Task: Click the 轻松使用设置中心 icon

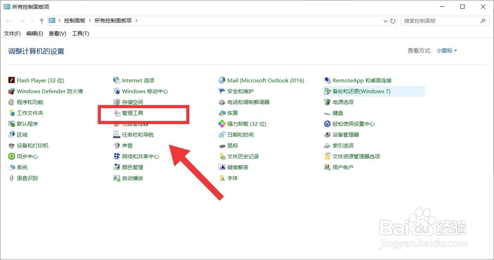Action: pos(328,124)
